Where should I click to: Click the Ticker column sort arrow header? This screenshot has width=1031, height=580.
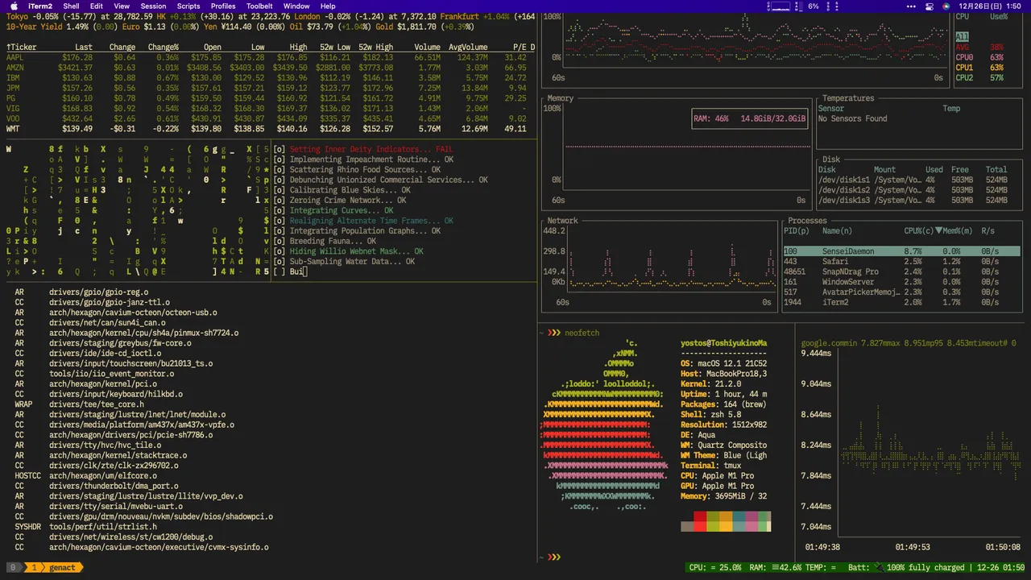point(8,48)
